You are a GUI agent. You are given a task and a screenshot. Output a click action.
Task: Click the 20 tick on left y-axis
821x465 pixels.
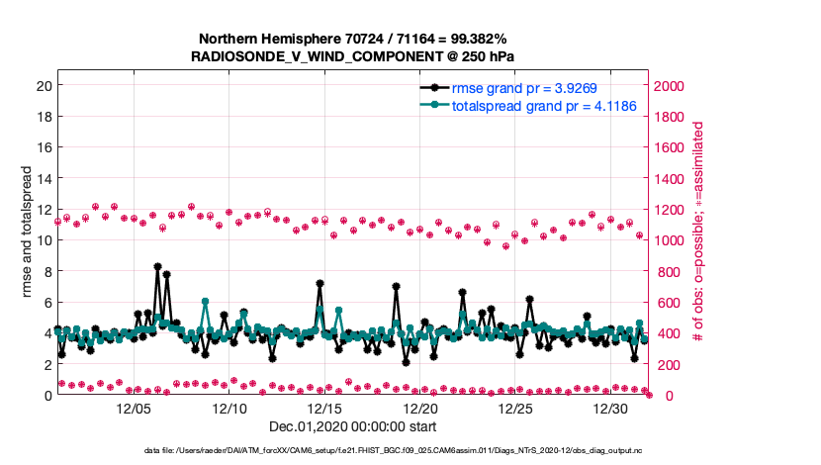(44, 86)
